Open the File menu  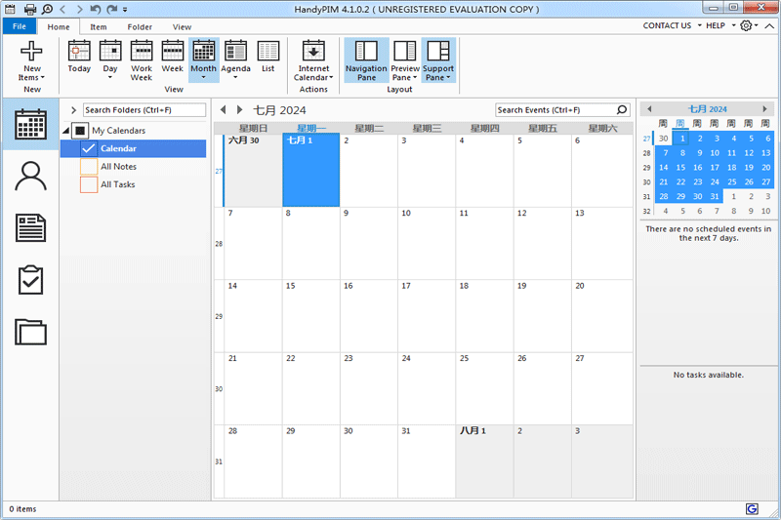point(20,26)
